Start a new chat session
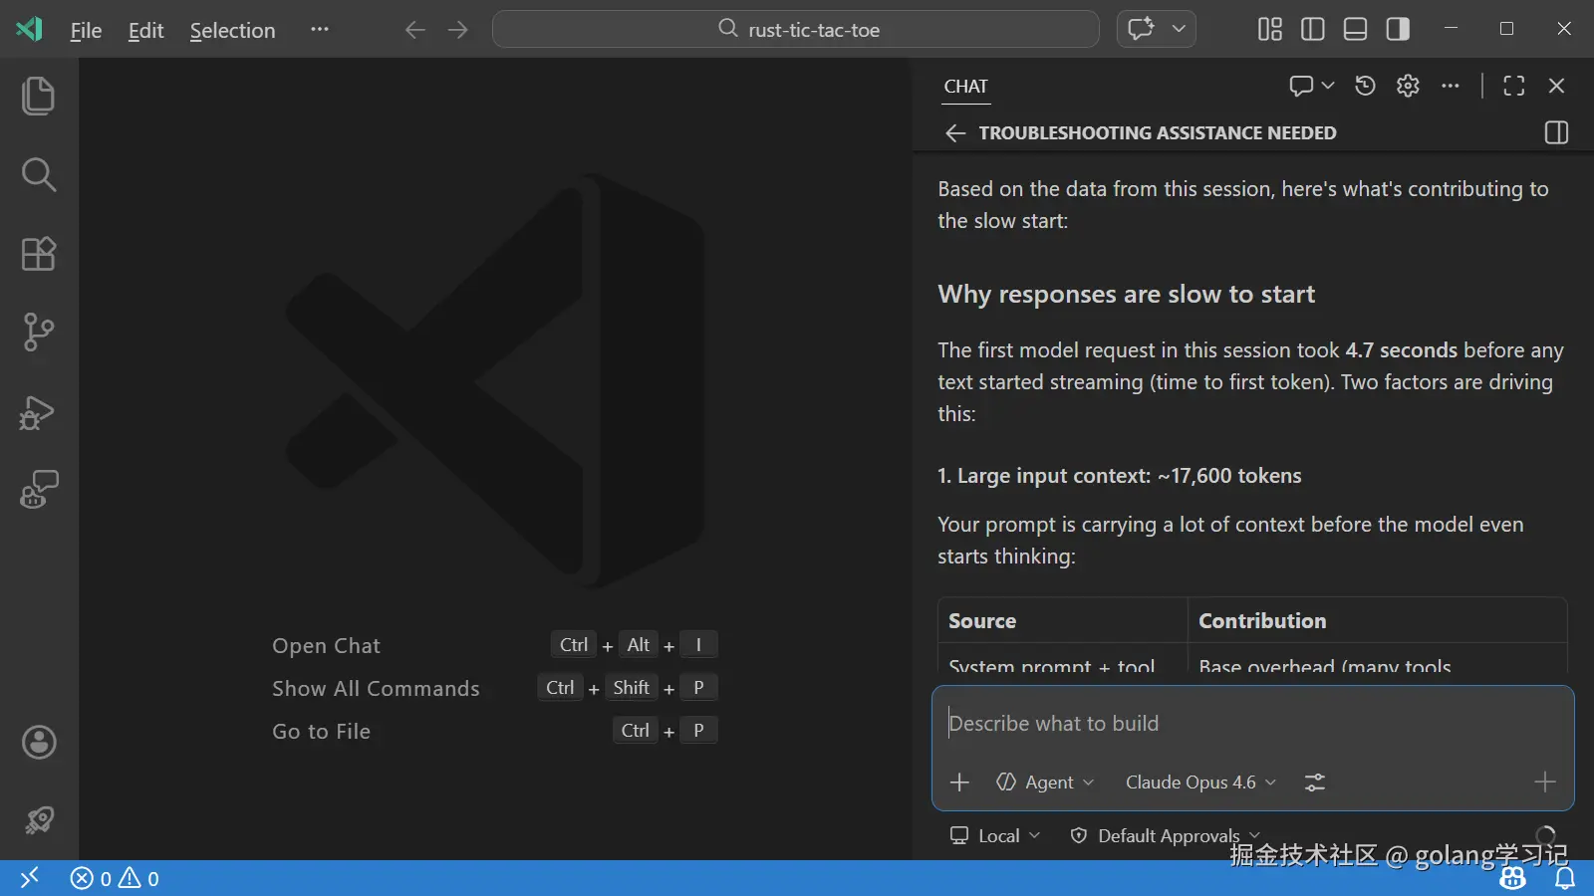The image size is (1594, 896). click(x=1301, y=86)
